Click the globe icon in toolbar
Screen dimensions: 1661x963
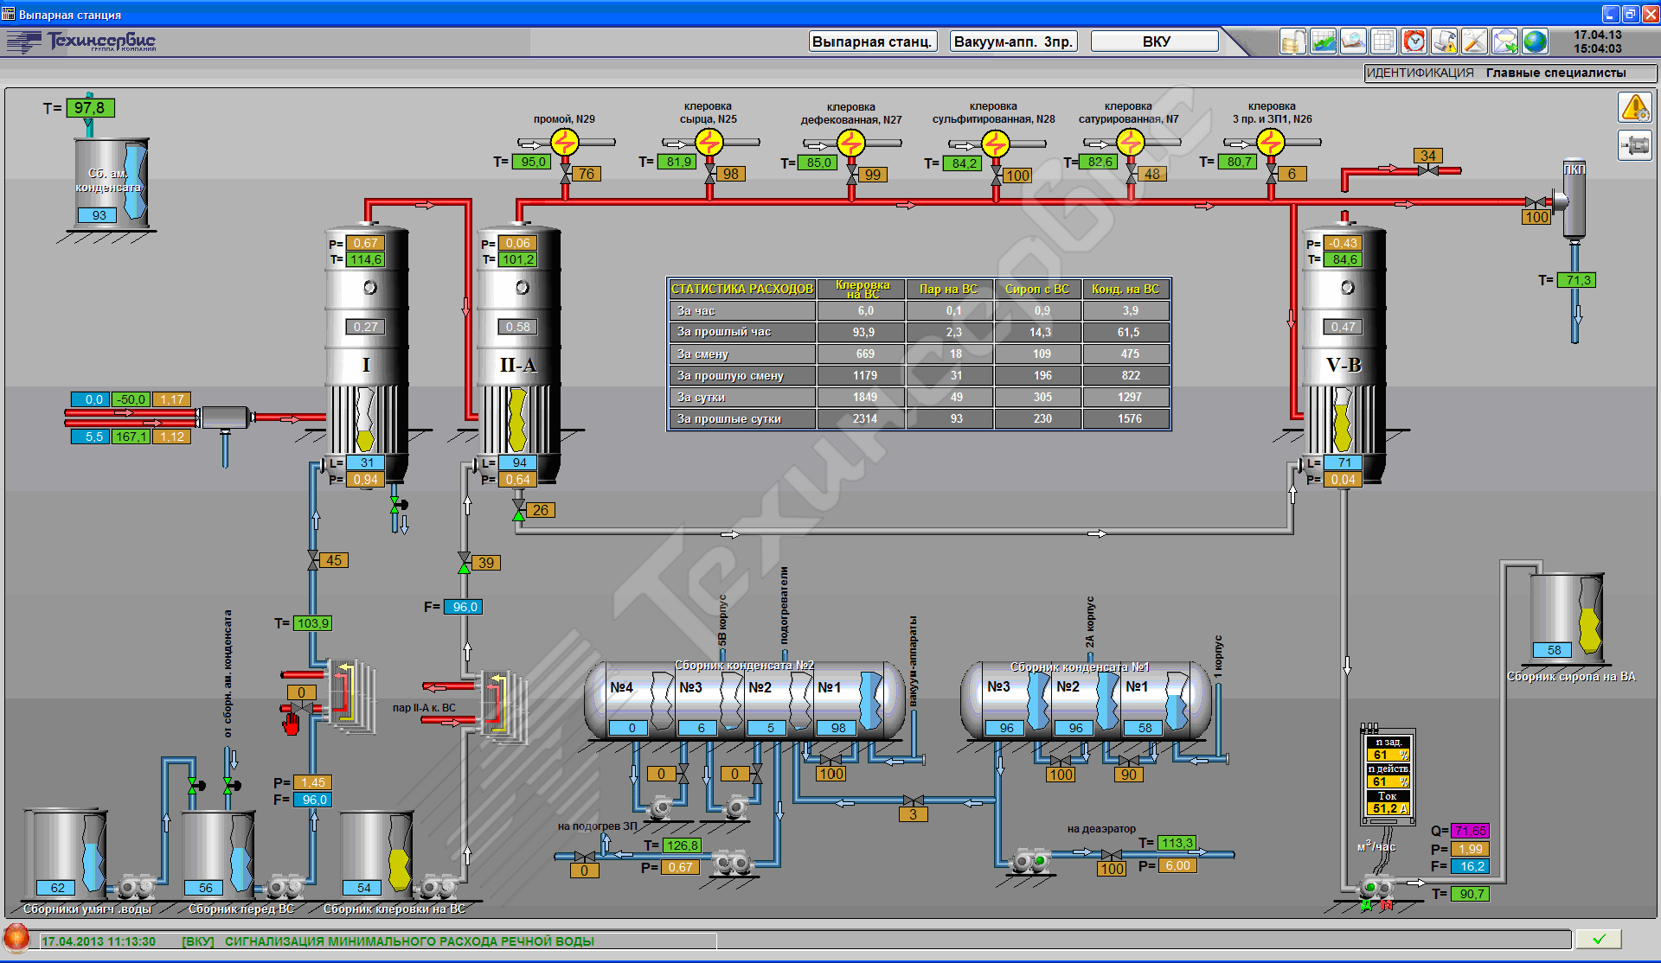click(x=1536, y=41)
